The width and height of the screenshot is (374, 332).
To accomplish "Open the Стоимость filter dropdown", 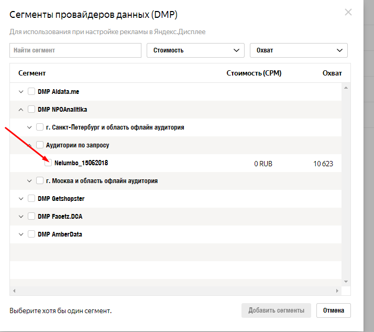I will pyautogui.click(x=195, y=50).
